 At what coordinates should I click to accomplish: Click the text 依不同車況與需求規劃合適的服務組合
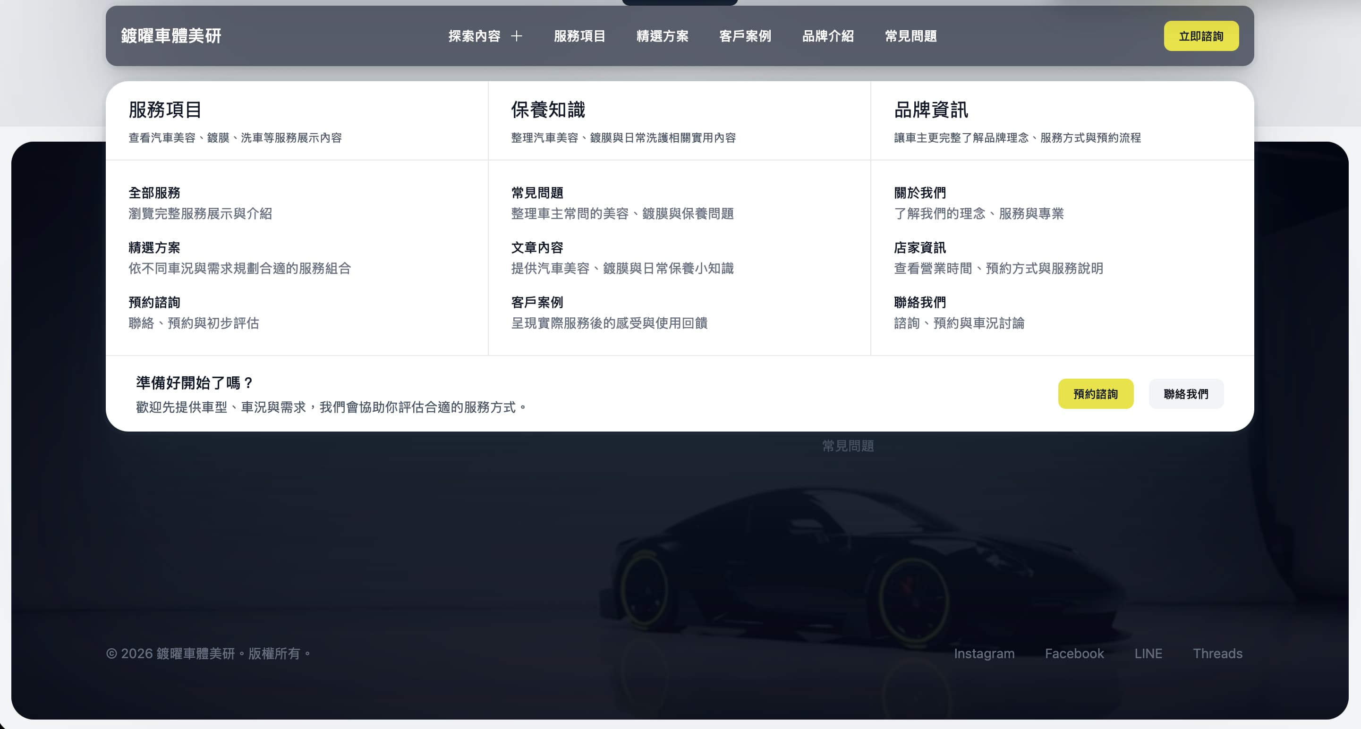(240, 268)
